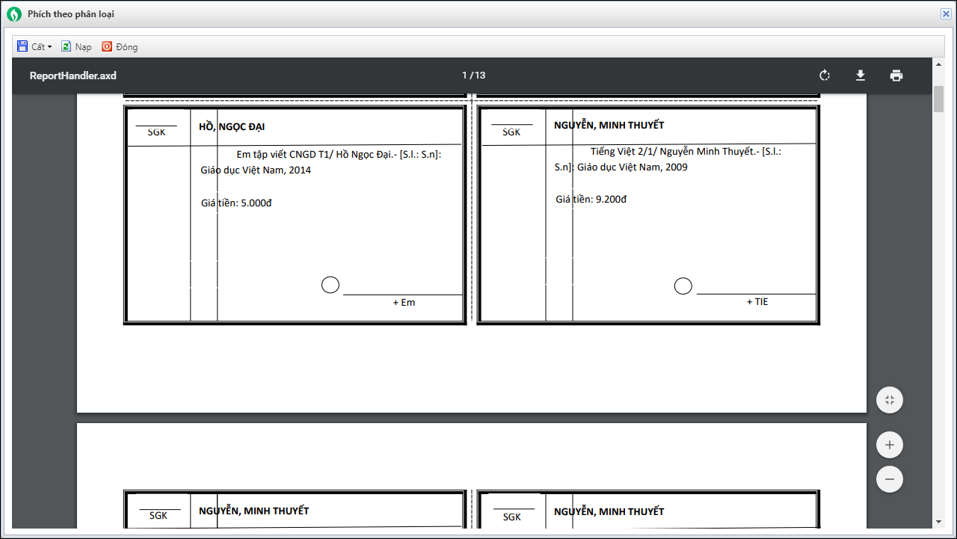
Task: Click the Em tập viết CNGD T1 line
Action: pos(339,155)
